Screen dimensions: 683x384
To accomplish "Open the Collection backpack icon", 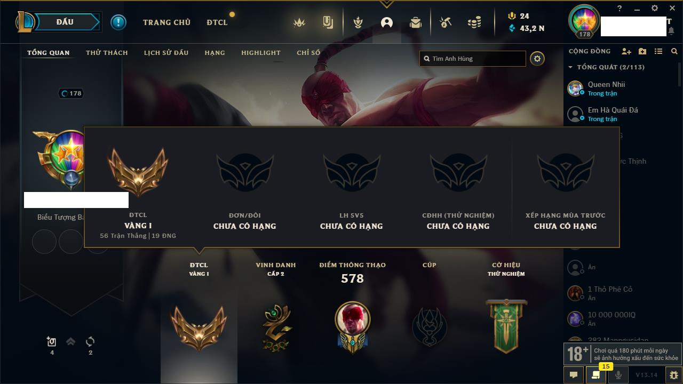I will [x=416, y=22].
